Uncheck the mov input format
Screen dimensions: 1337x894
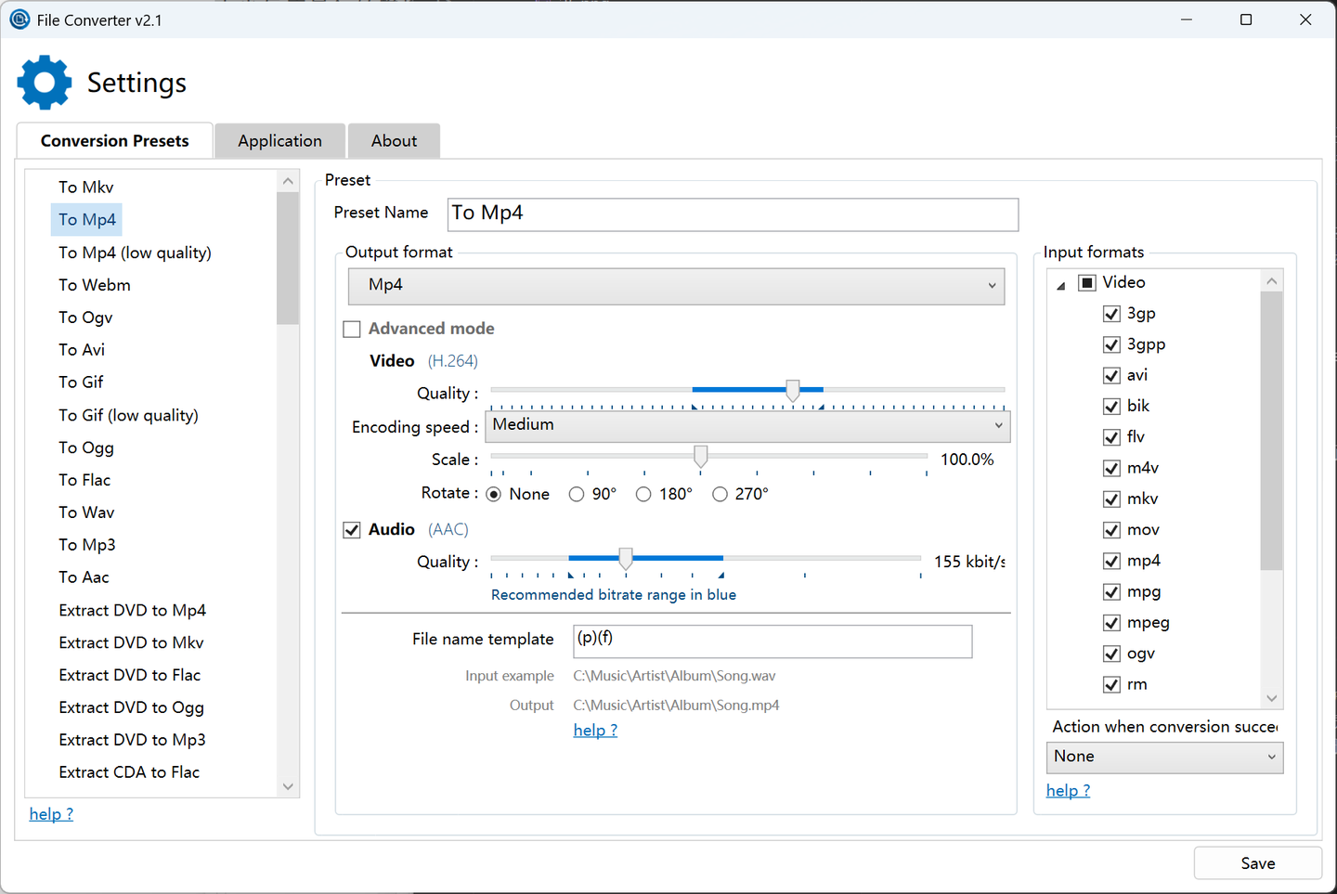tap(1111, 530)
